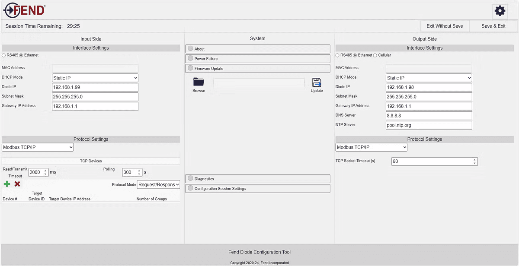The width and height of the screenshot is (519, 266).
Task: Click the Fend logo
Action: (x=24, y=10)
